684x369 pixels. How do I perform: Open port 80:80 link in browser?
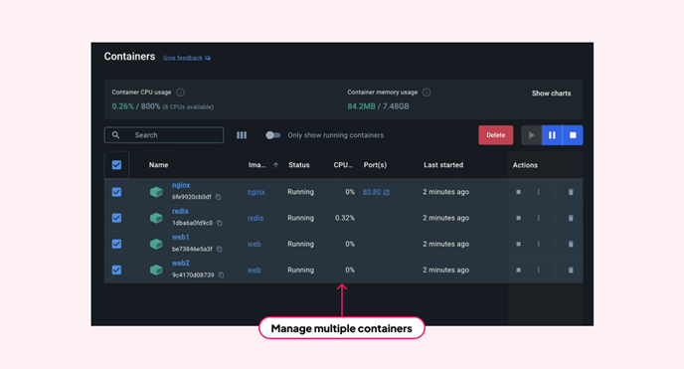click(x=376, y=192)
